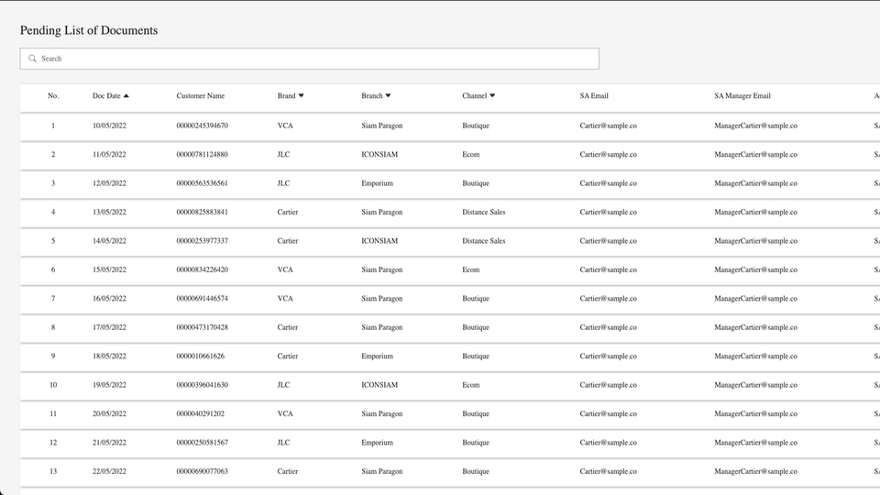The height and width of the screenshot is (495, 880).
Task: Click the search magnifier icon
Action: click(33, 59)
